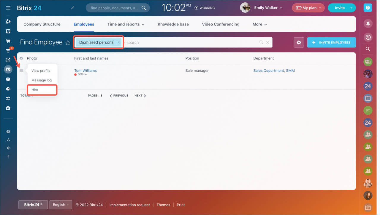Expand the More tab menu
Image resolution: width=380 pixels, height=215 pixels.
(260, 24)
